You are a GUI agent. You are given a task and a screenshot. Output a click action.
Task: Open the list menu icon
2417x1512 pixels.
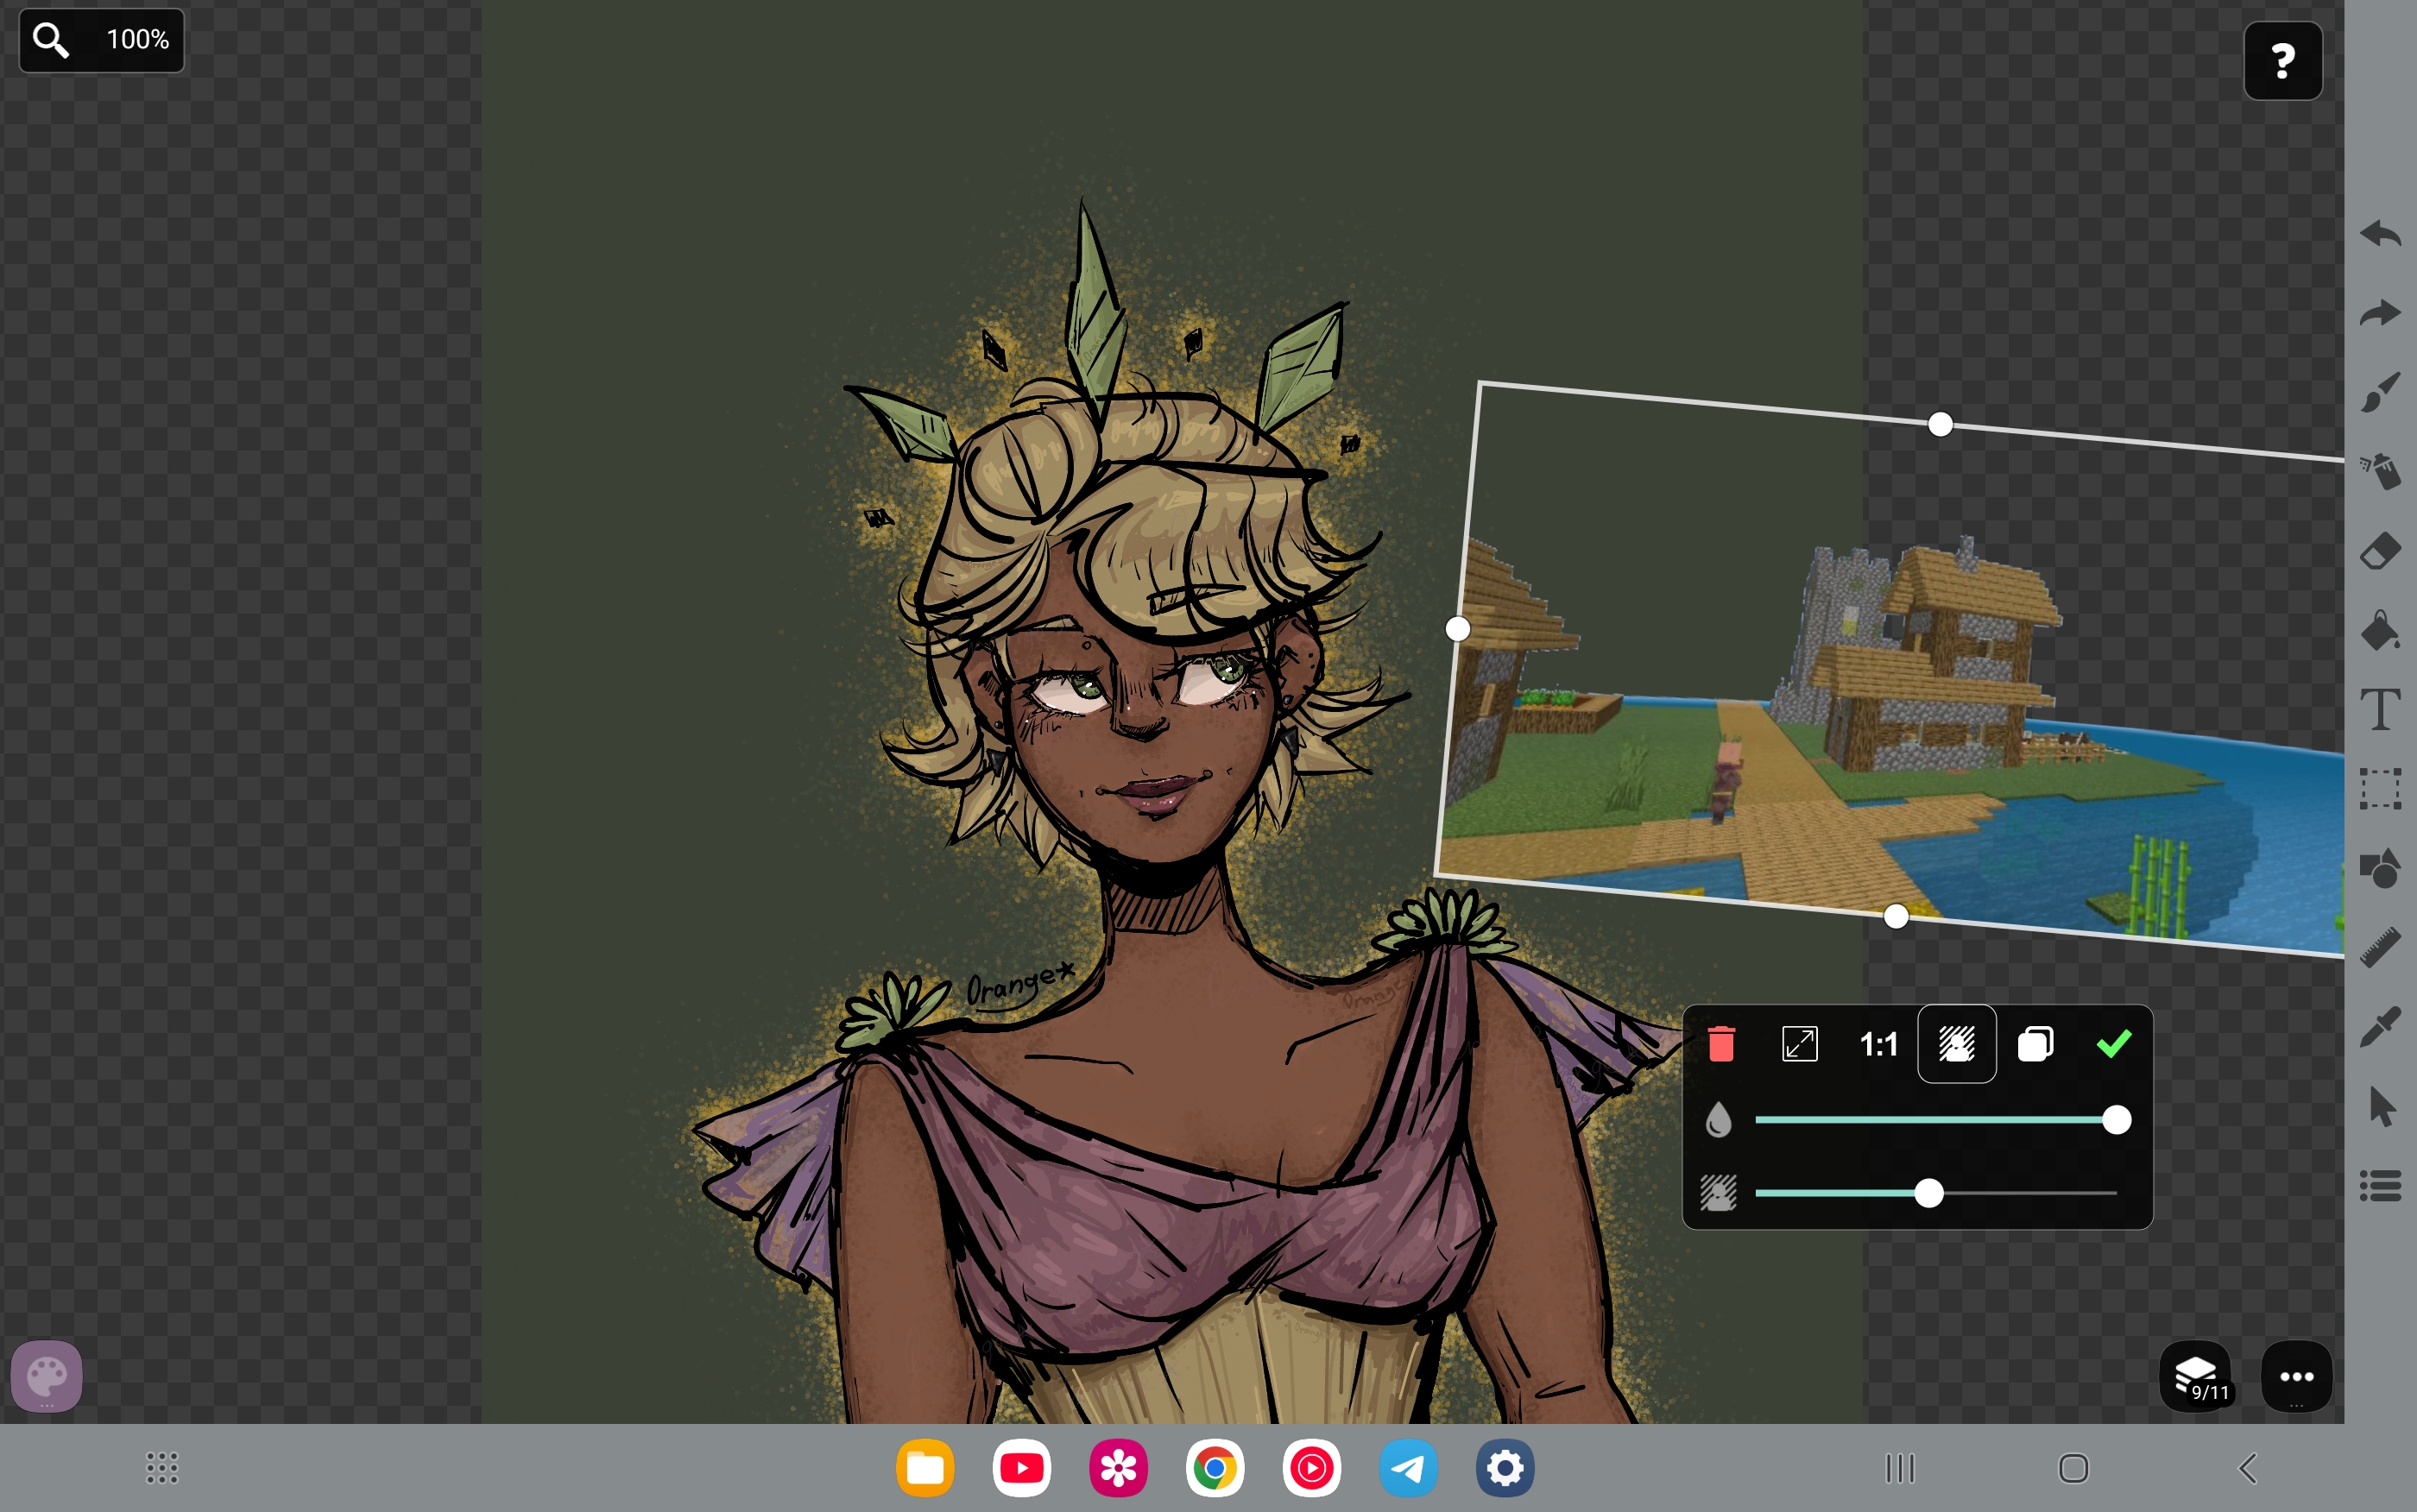pos(2380,1186)
